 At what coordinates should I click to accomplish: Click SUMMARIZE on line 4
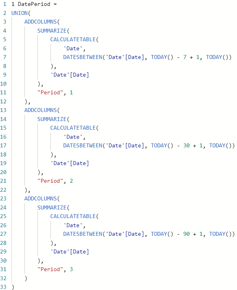pos(52,31)
